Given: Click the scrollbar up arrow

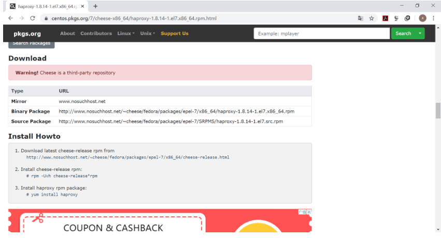Looking at the screenshot, I should point(438,28).
